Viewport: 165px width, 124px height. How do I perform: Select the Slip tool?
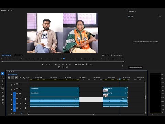point(3,89)
